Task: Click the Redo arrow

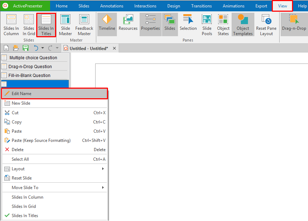Action: click(x=50, y=48)
